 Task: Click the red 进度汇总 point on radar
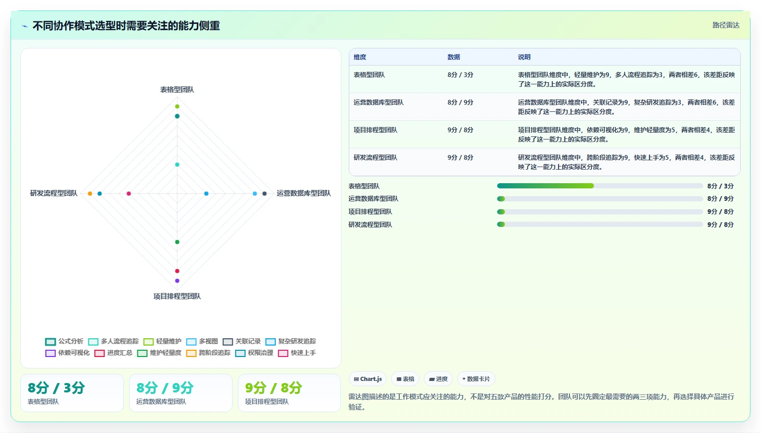(177, 271)
